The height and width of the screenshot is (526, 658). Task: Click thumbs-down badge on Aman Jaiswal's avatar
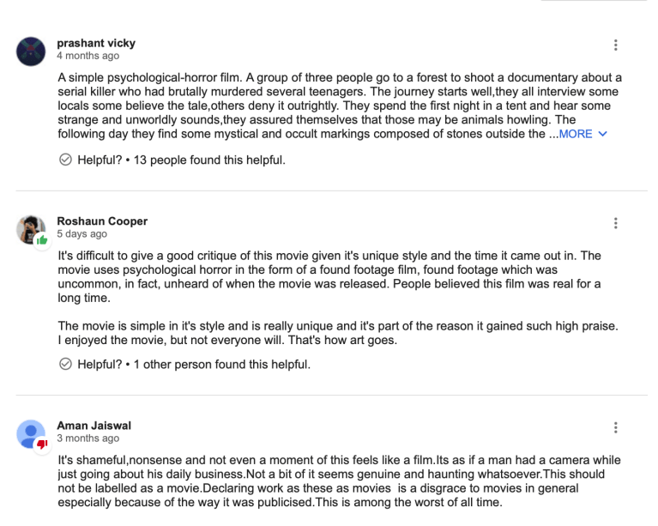[41, 444]
